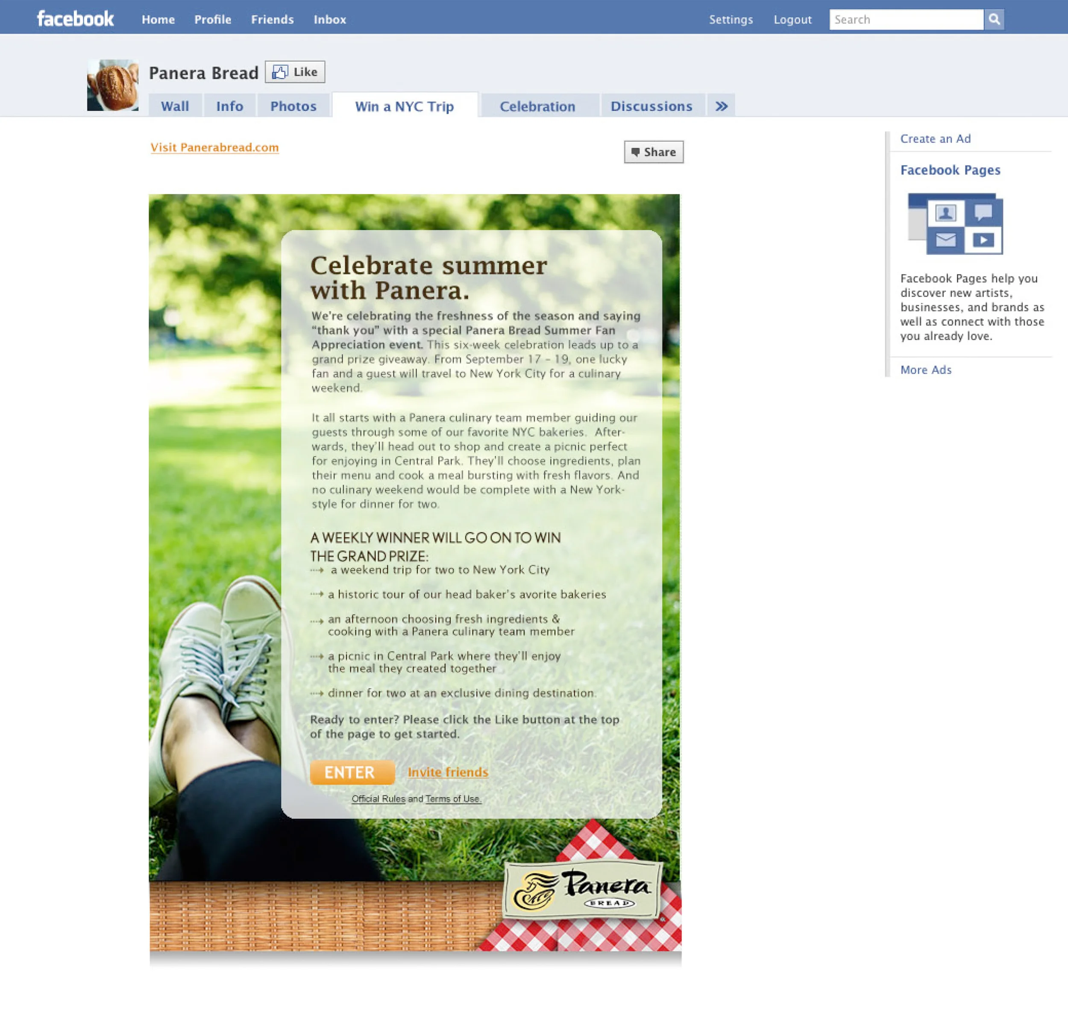Click 'Facebook Pages help you discover' description
Image resolution: width=1068 pixels, height=1019 pixels.
coord(972,307)
